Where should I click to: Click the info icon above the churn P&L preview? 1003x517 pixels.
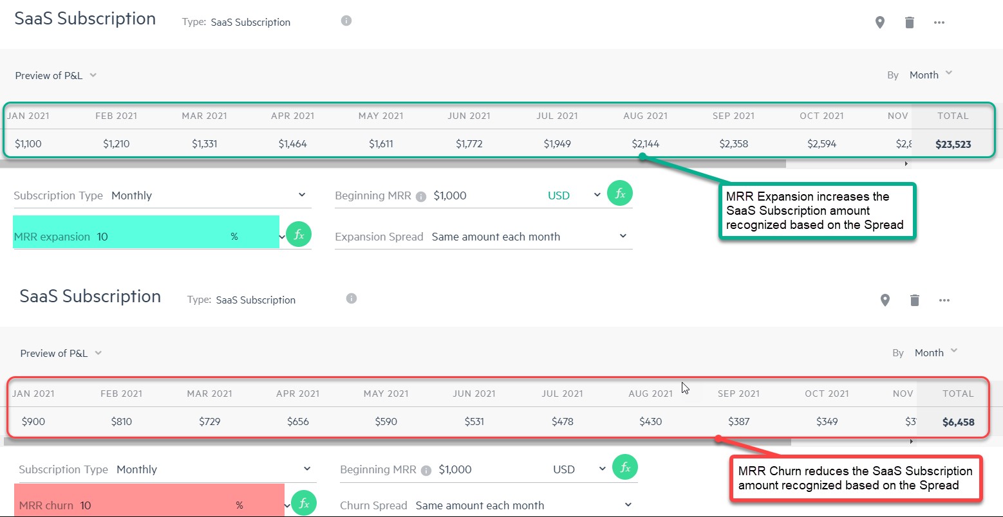click(351, 298)
